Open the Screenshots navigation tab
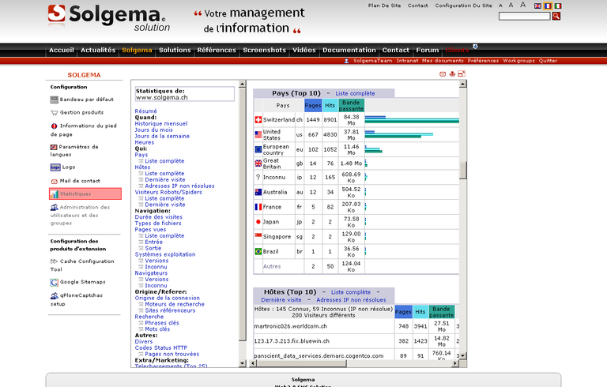Viewport: 607px width, 387px height. click(x=264, y=50)
